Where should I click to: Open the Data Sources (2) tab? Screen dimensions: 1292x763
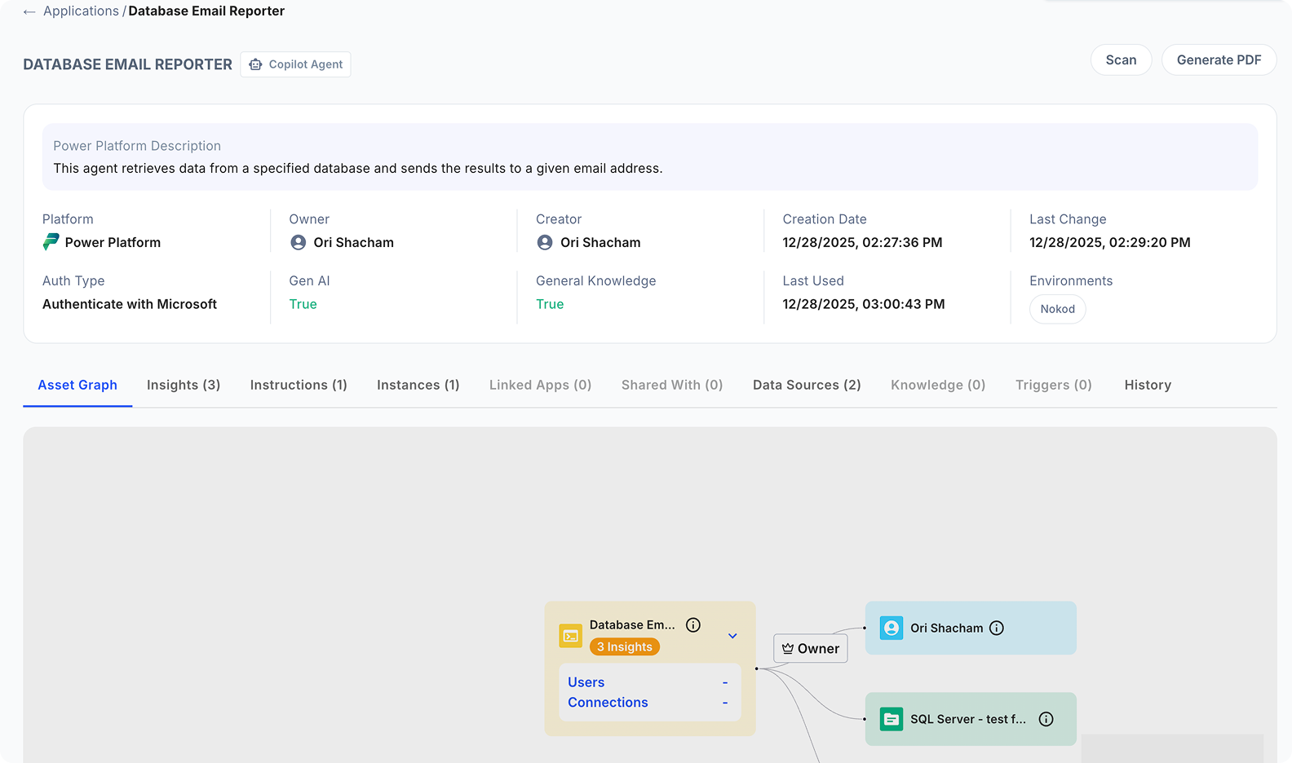807,385
